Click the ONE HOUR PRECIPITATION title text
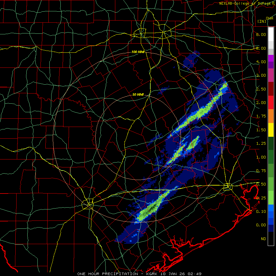This screenshot has width=276, height=276. (108, 274)
